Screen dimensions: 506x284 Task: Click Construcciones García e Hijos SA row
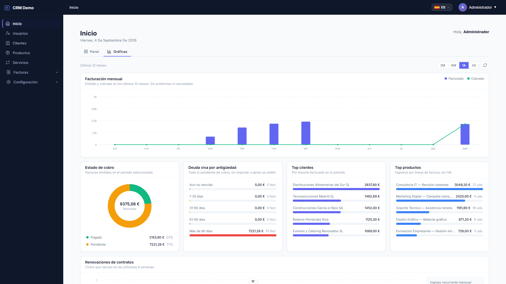pyautogui.click(x=336, y=210)
